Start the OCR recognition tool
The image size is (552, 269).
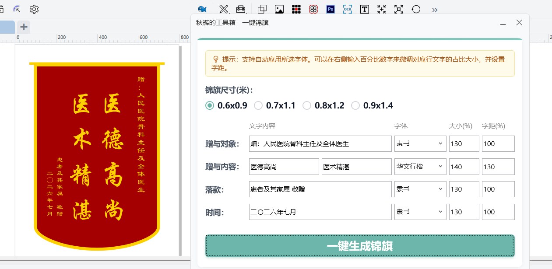[x=348, y=9]
